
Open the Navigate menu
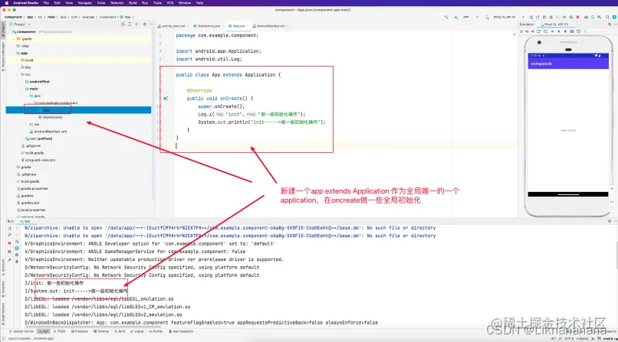click(85, 3)
